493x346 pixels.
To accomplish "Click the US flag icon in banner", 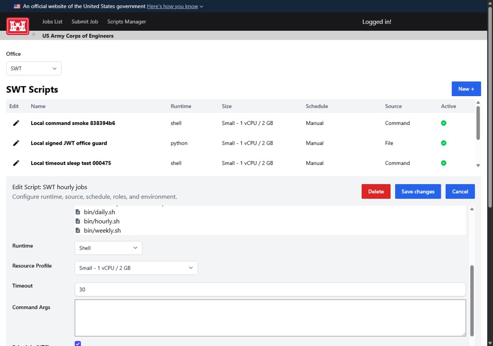I will pyautogui.click(x=17, y=6).
